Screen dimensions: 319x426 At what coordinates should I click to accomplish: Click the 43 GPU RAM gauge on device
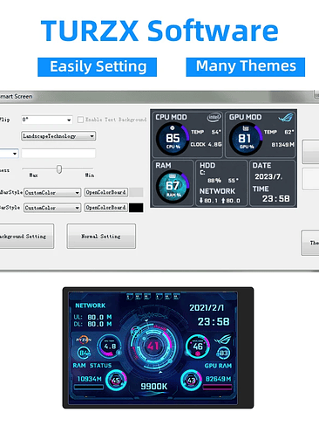[x=191, y=380]
